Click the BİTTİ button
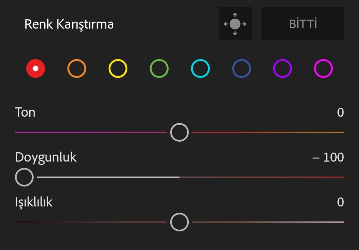Viewport: 359px width, 250px height. pyautogui.click(x=303, y=24)
